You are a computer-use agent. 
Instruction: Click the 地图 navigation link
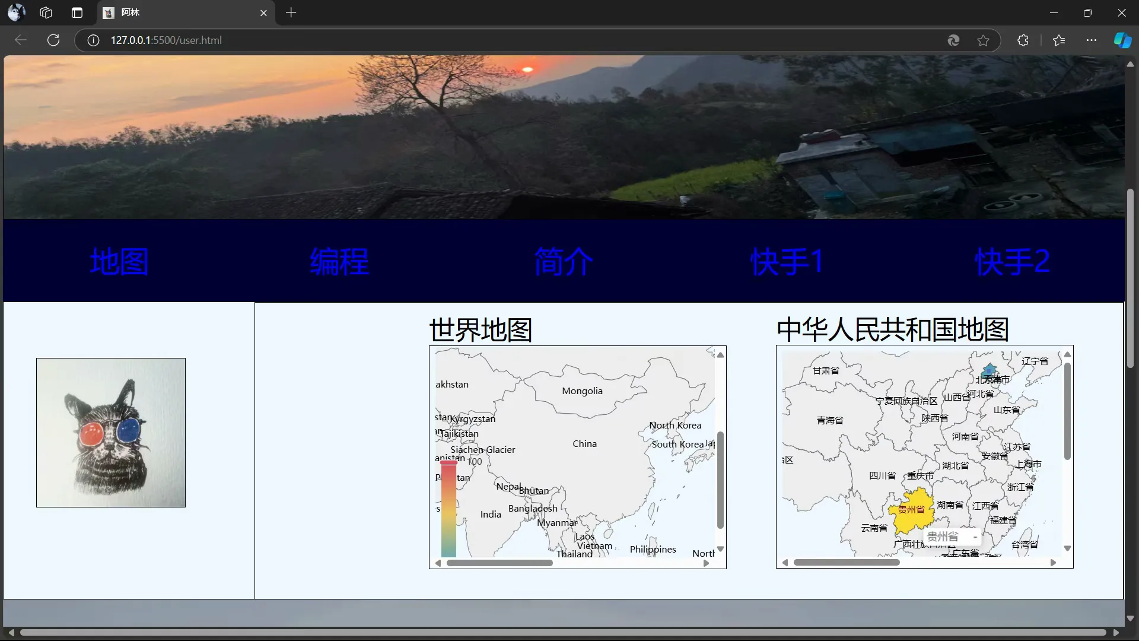(x=119, y=262)
